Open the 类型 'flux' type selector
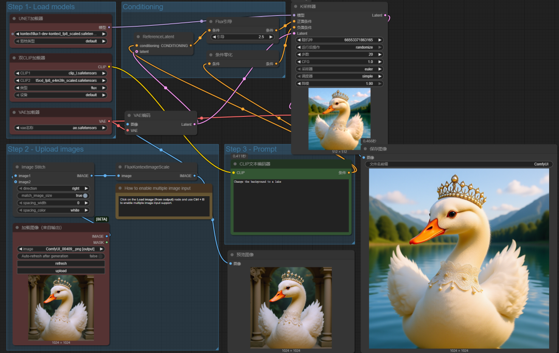The image size is (559, 353). pyautogui.click(x=61, y=87)
